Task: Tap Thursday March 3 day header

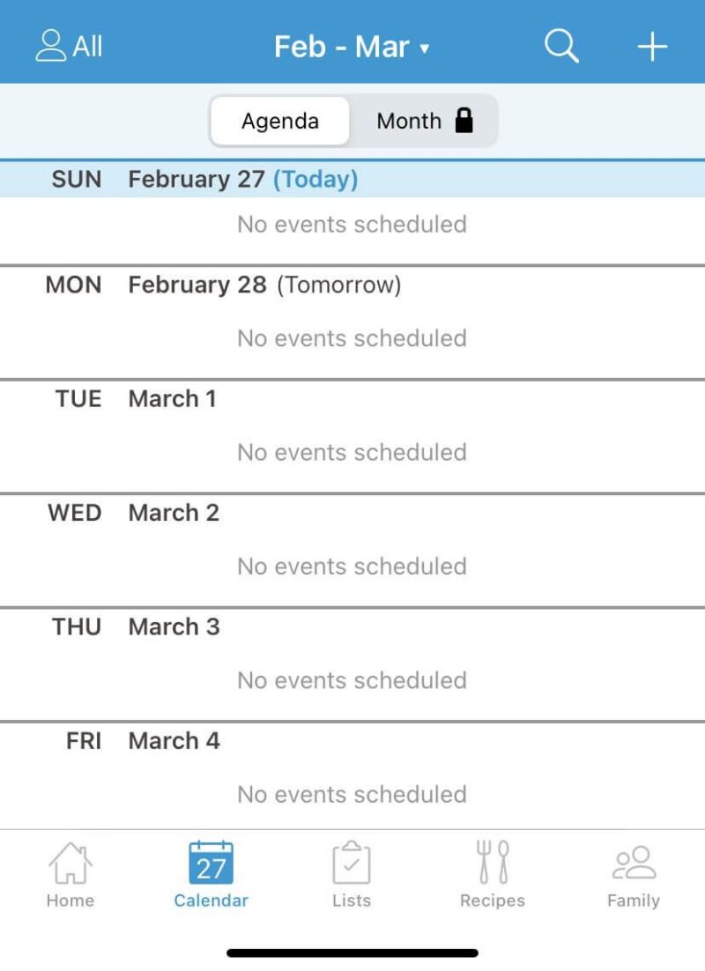Action: tap(174, 627)
